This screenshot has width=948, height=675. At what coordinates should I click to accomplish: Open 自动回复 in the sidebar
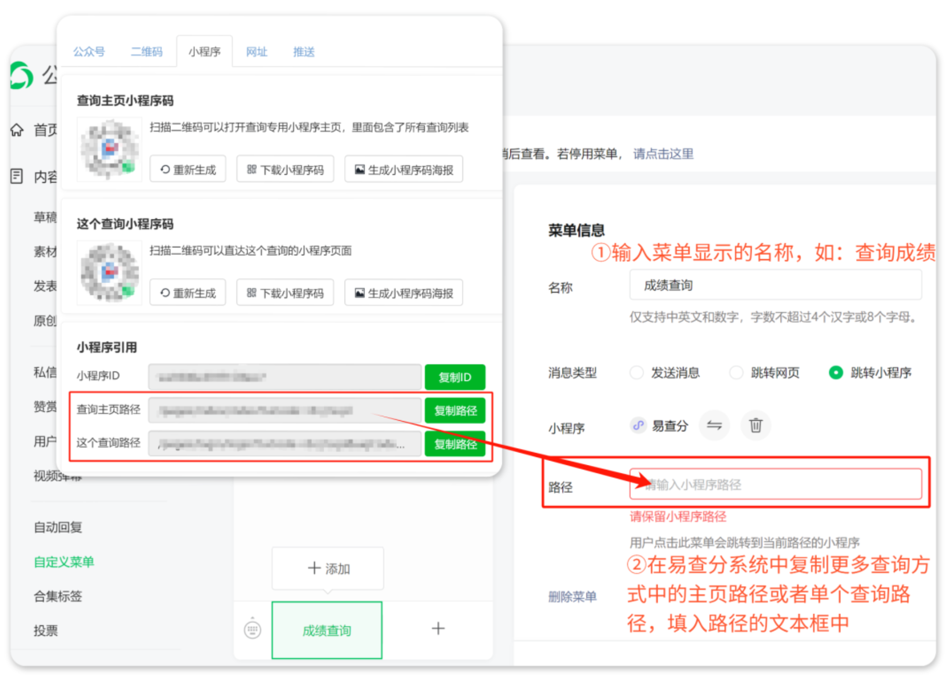[x=58, y=527]
